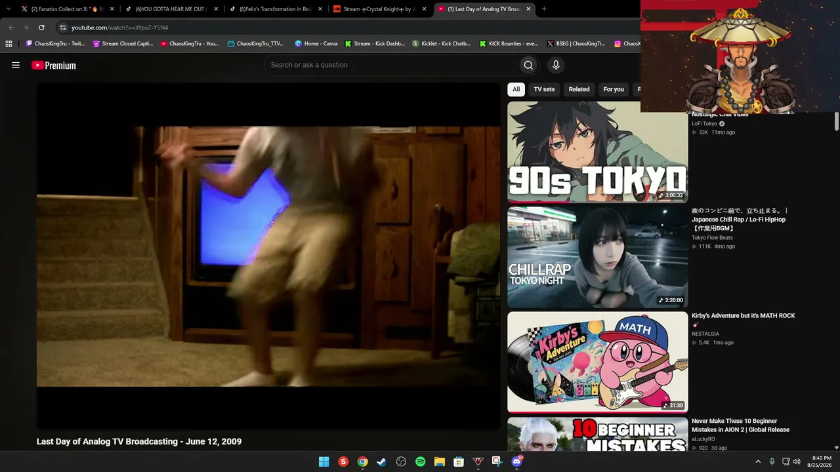Open ChaosKingTru YouTube bookmark
This screenshot has height=472, width=840.
click(190, 44)
